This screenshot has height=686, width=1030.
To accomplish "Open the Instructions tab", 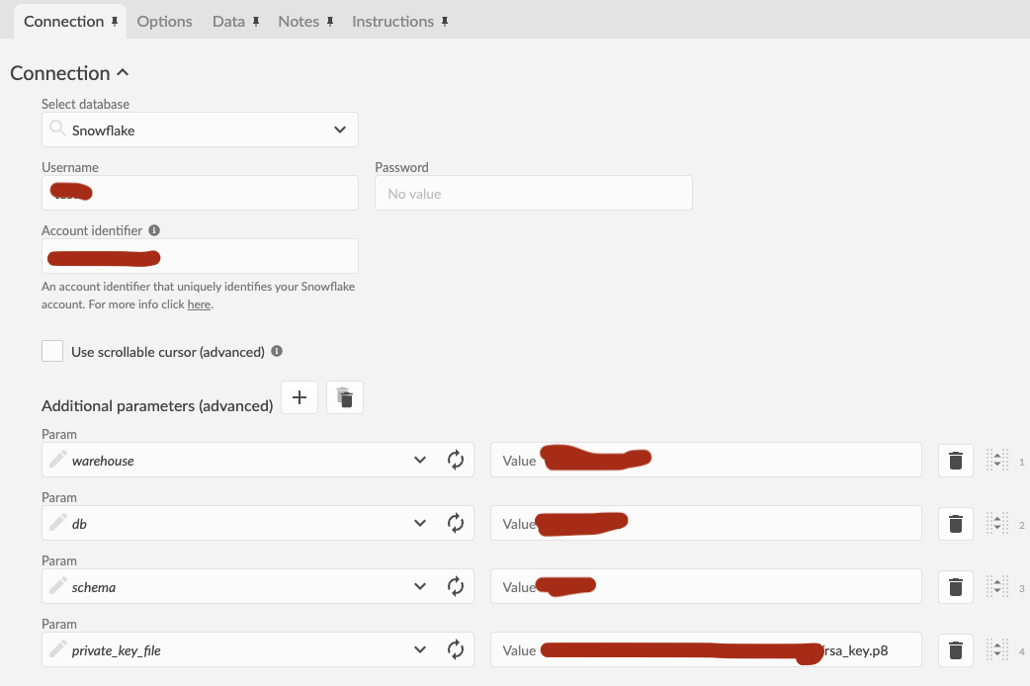I will coord(392,22).
